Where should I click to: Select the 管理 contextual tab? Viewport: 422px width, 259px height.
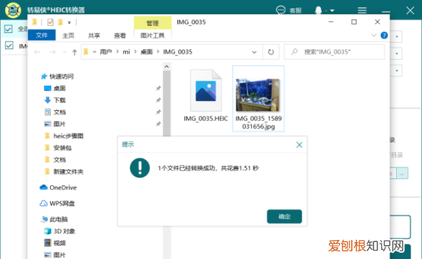pyautogui.click(x=153, y=23)
